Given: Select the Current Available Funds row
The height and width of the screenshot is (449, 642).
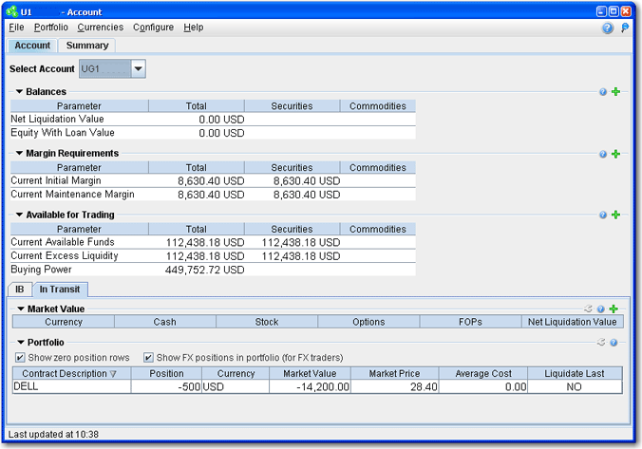Looking at the screenshot, I should point(213,242).
